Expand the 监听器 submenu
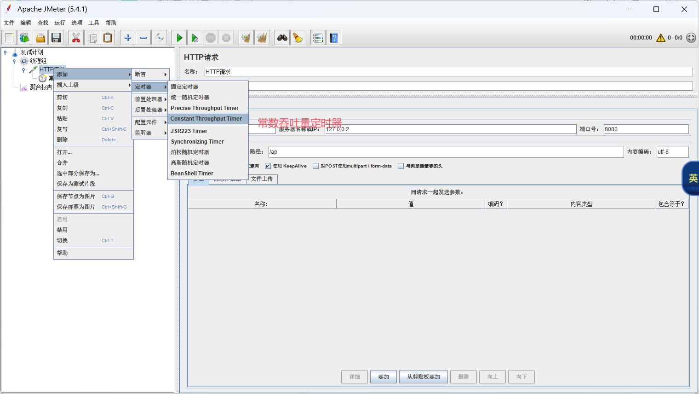 coord(150,133)
